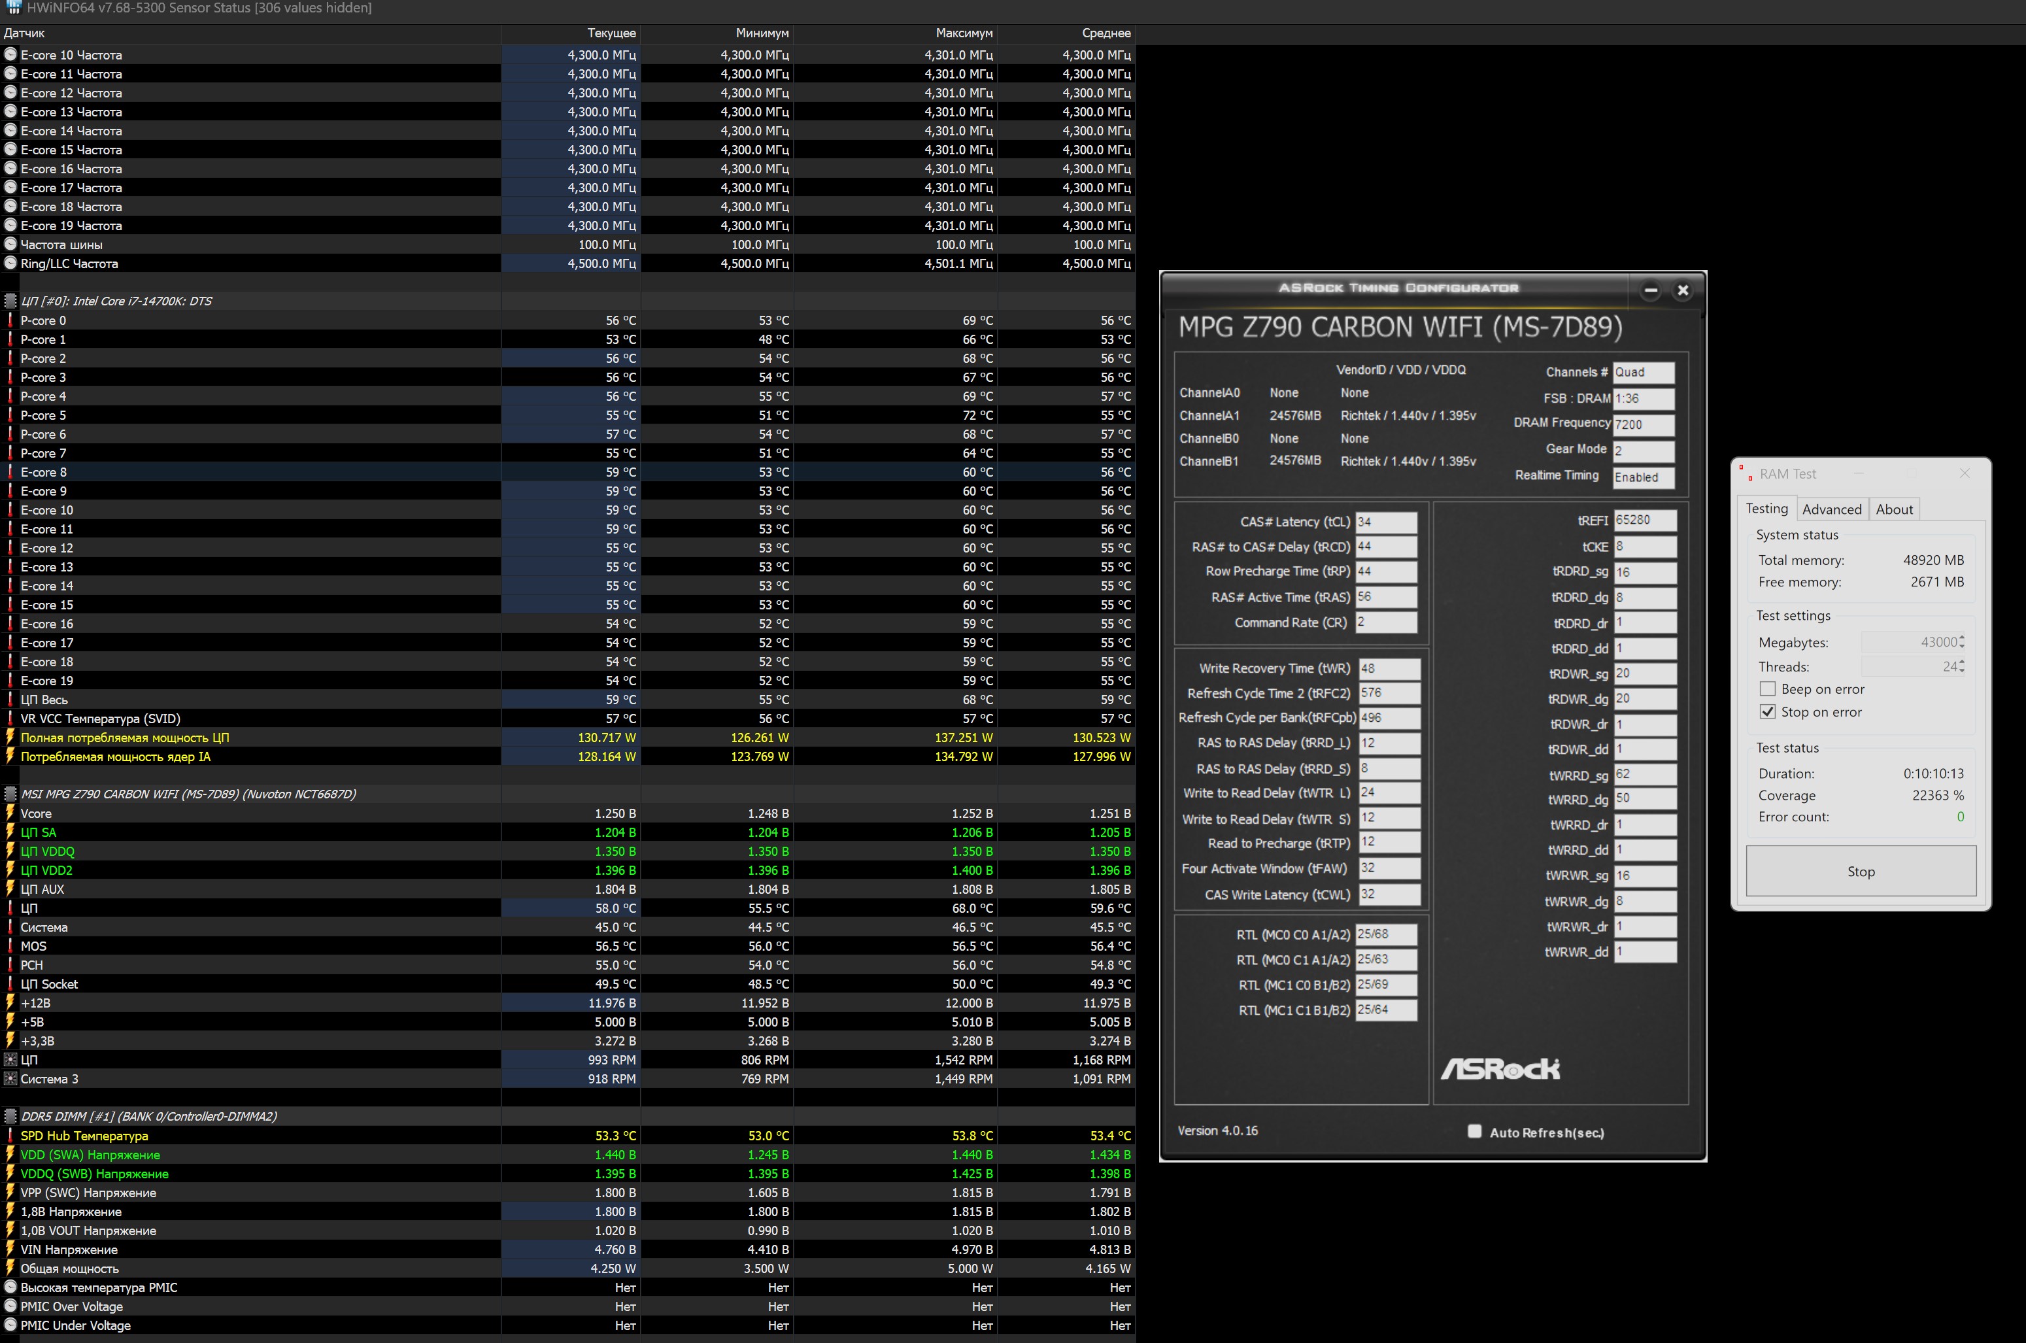Click the CAS# Latency (tCL) value field
This screenshot has width=2026, height=1343.
tap(1385, 522)
